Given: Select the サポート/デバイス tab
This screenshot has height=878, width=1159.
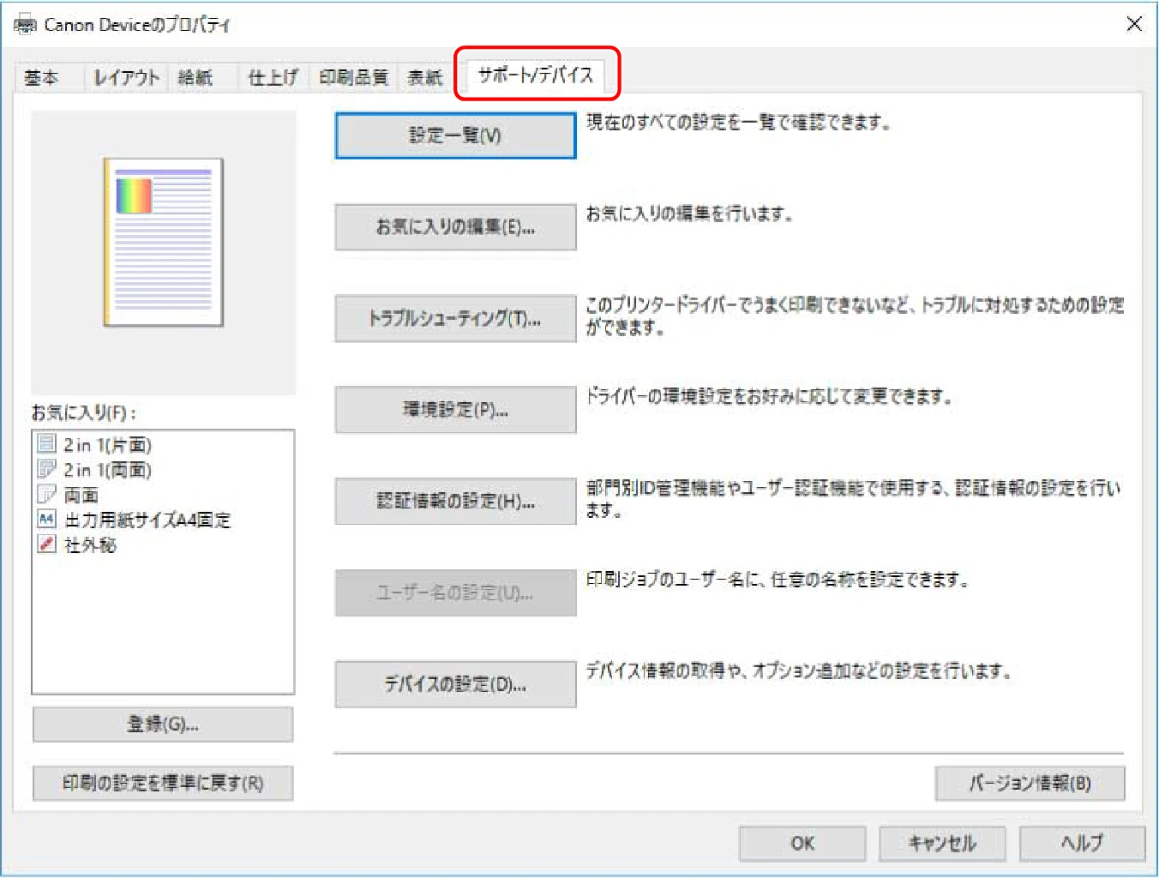Looking at the screenshot, I should [536, 75].
